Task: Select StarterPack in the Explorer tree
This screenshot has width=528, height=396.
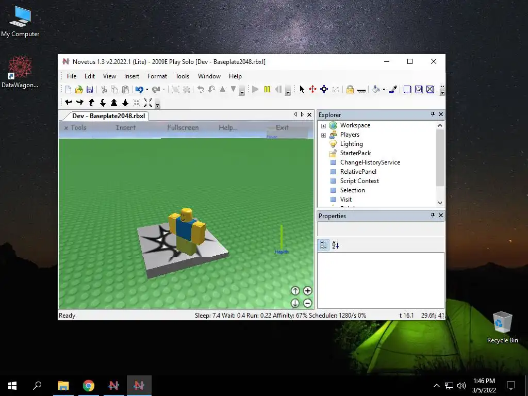Action: (x=355, y=153)
